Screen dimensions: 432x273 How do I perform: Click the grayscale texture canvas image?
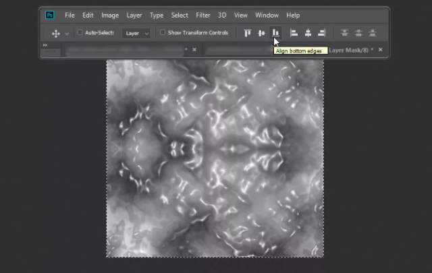[215, 158]
